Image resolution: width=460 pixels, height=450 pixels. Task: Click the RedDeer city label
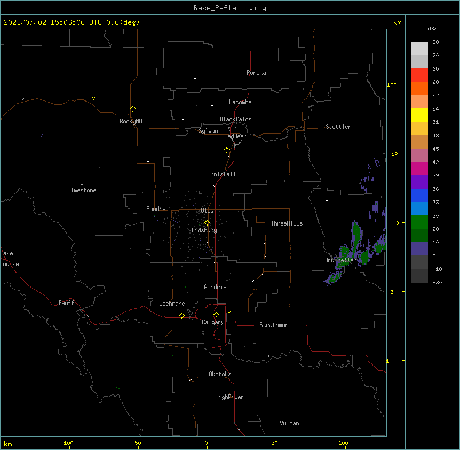click(235, 136)
